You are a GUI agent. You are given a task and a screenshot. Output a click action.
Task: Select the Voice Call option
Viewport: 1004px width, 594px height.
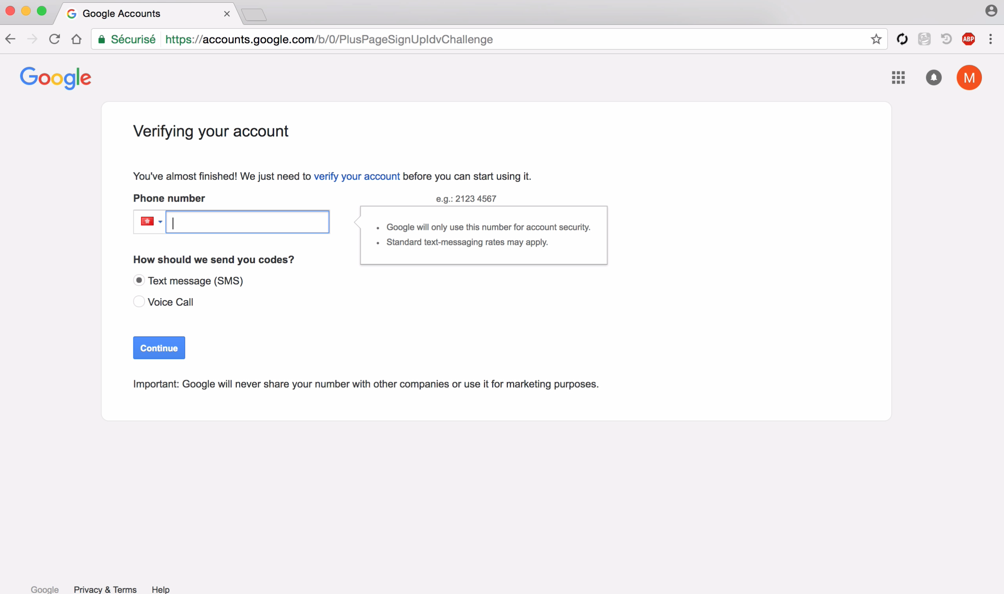click(139, 301)
